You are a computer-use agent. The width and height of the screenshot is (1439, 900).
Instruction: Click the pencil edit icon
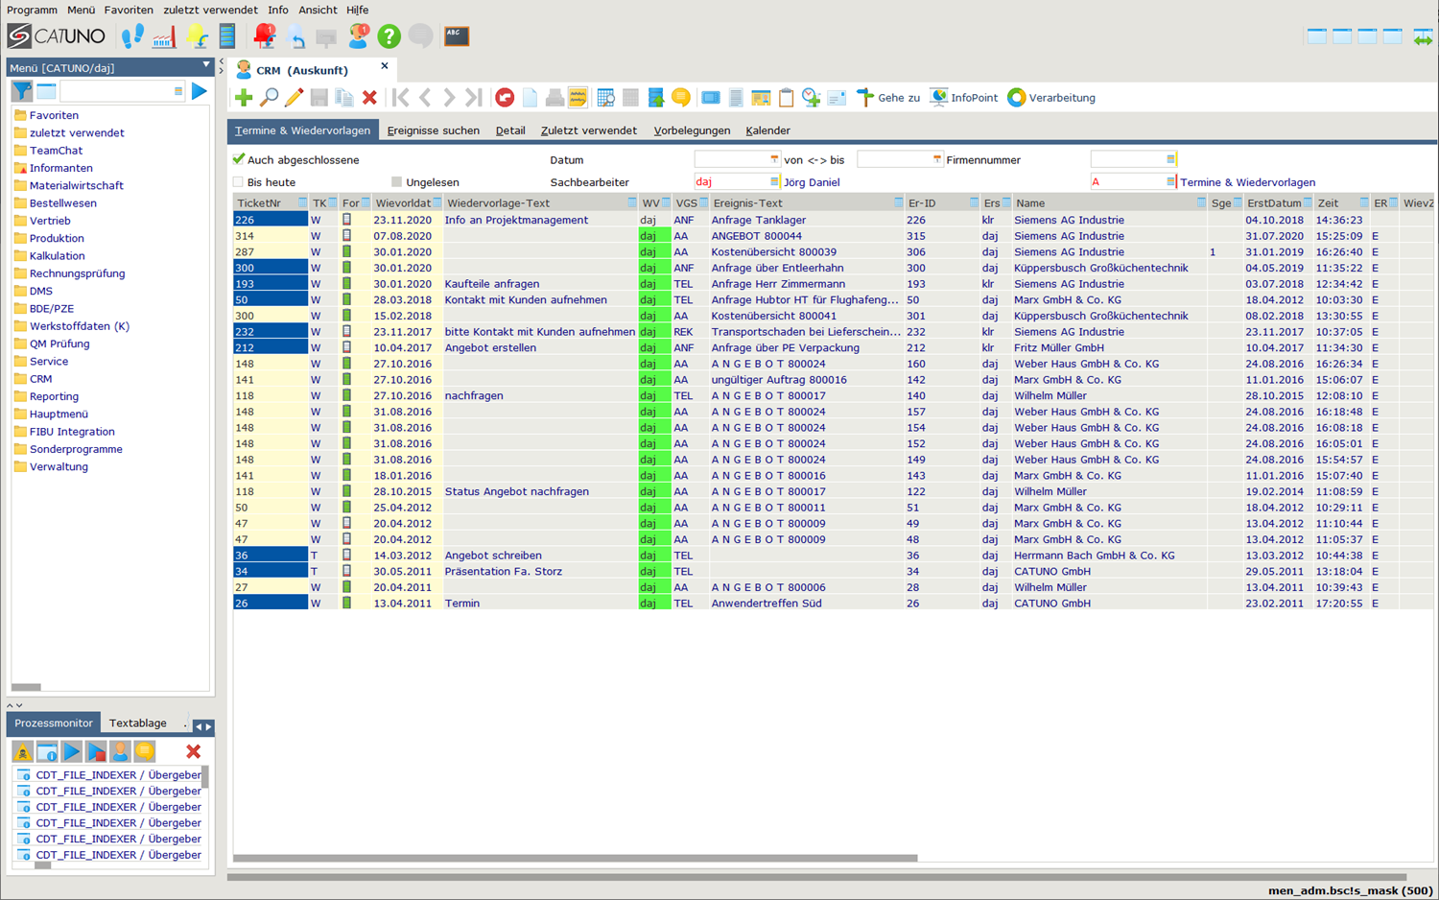point(294,98)
